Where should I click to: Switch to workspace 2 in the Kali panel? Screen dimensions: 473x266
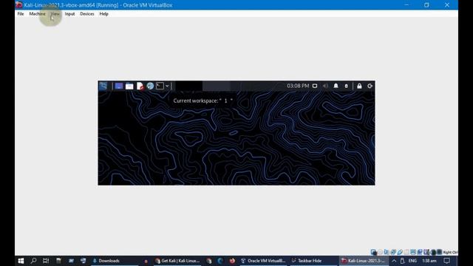click(217, 86)
